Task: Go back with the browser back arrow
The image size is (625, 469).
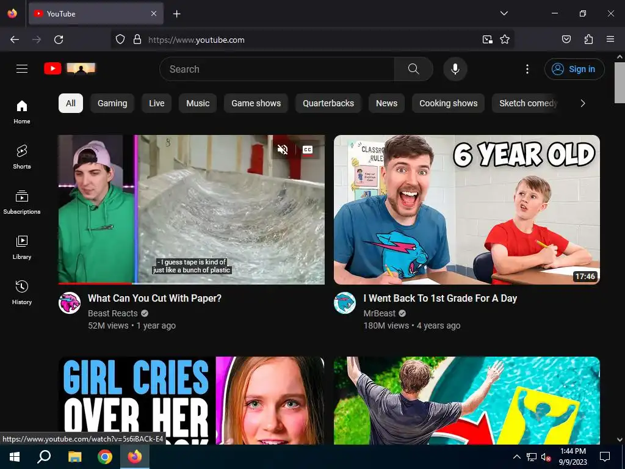Action: click(15, 40)
